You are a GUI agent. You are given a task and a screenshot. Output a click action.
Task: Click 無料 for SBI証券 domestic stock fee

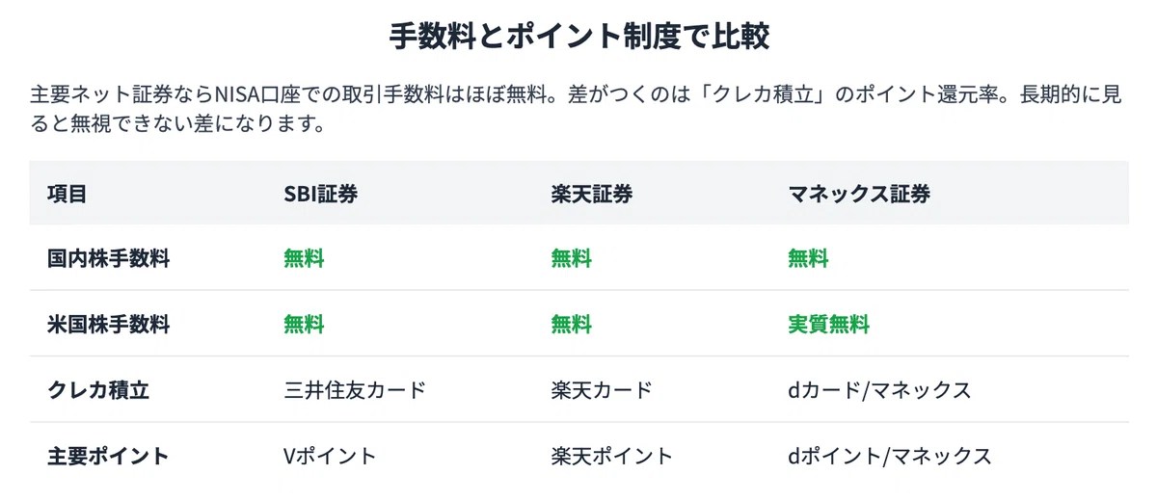304,258
